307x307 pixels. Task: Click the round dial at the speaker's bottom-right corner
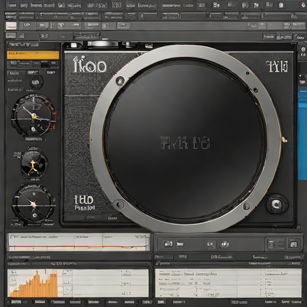click(x=276, y=204)
